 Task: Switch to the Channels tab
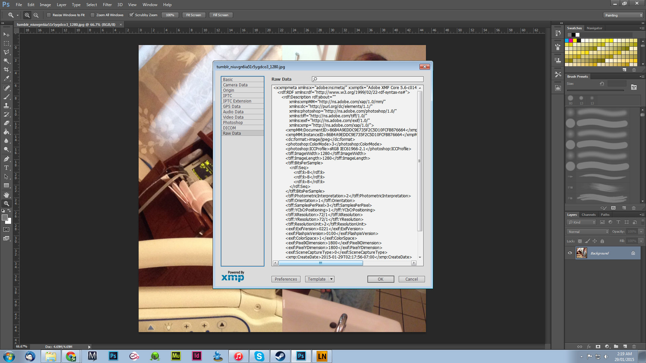pos(588,215)
